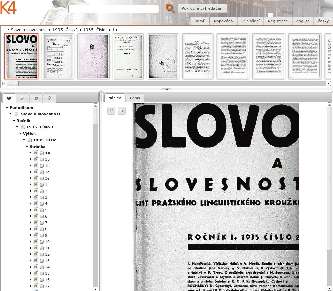
Task: Click the tree panel vertical scrollbar handle
Action: tap(95, 116)
